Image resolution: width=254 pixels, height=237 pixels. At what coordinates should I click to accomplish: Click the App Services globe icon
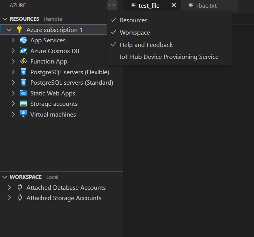click(x=23, y=40)
